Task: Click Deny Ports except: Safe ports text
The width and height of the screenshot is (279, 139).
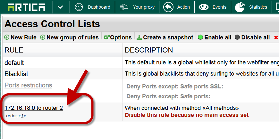Action: click(x=168, y=96)
